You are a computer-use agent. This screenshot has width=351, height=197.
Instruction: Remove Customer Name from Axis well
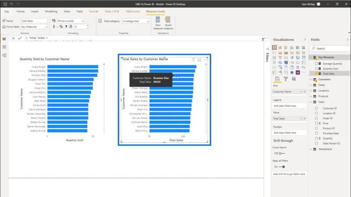(x=304, y=91)
